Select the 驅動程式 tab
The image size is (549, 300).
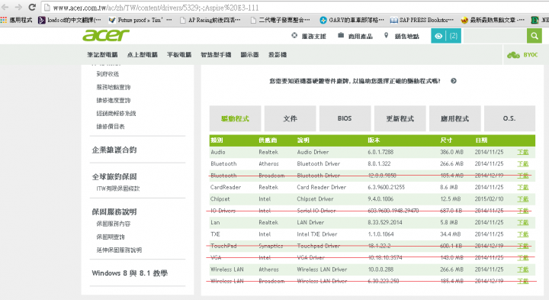coord(235,118)
